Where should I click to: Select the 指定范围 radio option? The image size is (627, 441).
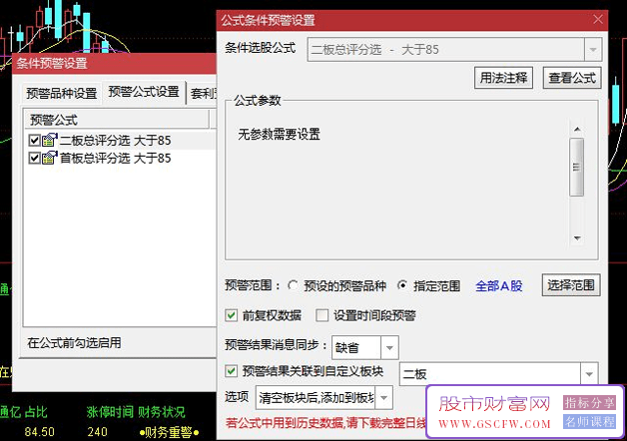pyautogui.click(x=402, y=285)
